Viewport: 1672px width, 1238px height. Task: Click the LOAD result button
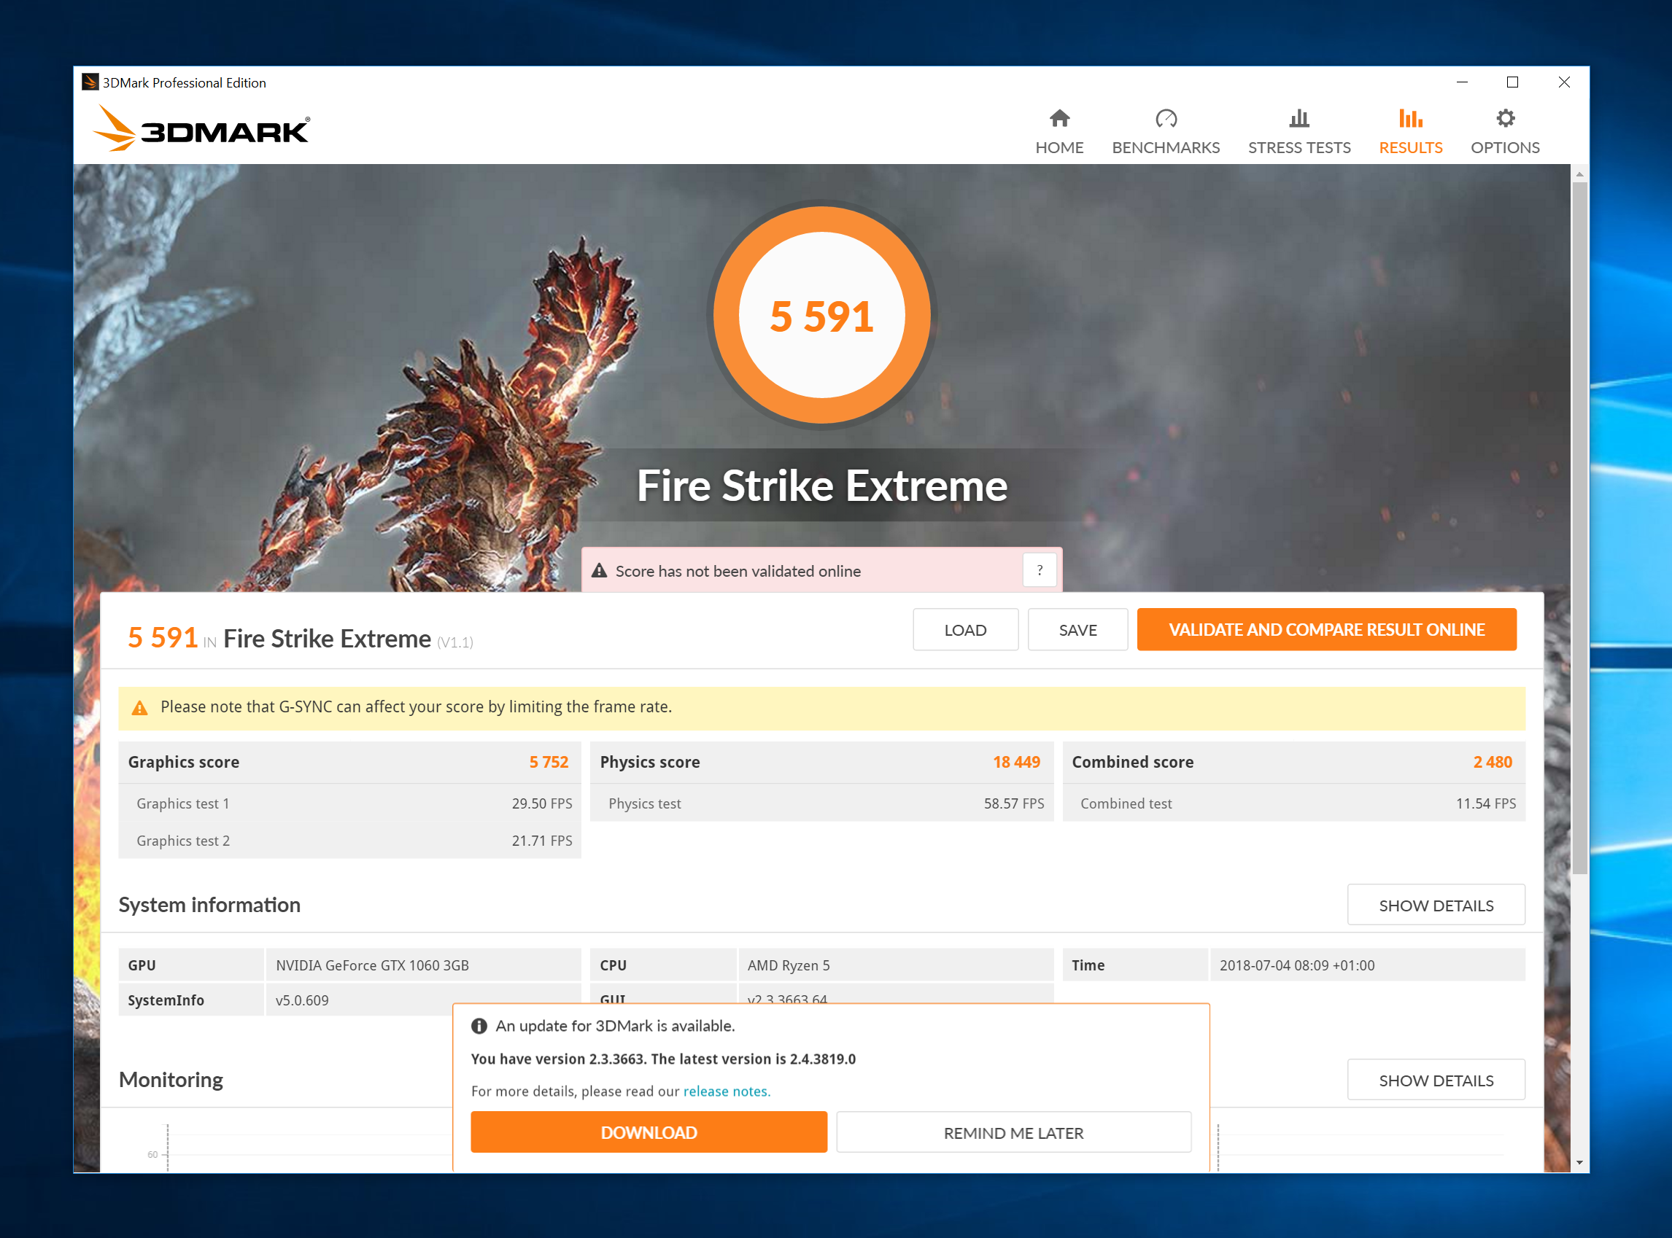(x=964, y=629)
